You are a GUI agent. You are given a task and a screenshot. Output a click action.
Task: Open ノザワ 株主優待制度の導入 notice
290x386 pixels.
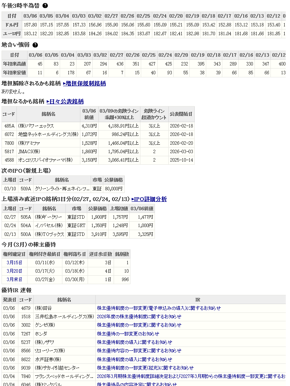[134, 342]
